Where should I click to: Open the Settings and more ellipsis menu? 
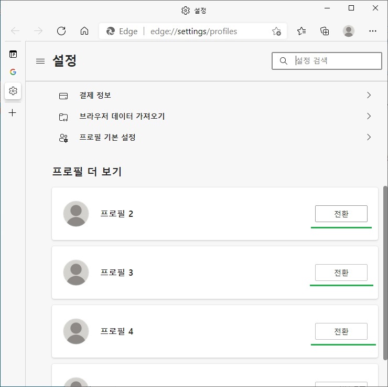click(373, 31)
